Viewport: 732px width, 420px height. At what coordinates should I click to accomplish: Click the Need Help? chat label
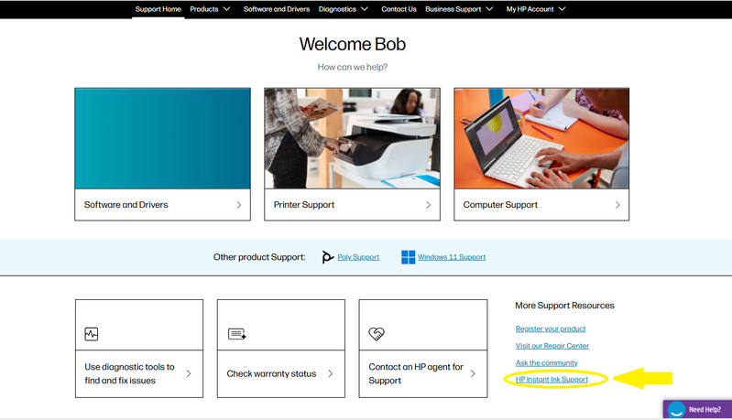pos(705,409)
